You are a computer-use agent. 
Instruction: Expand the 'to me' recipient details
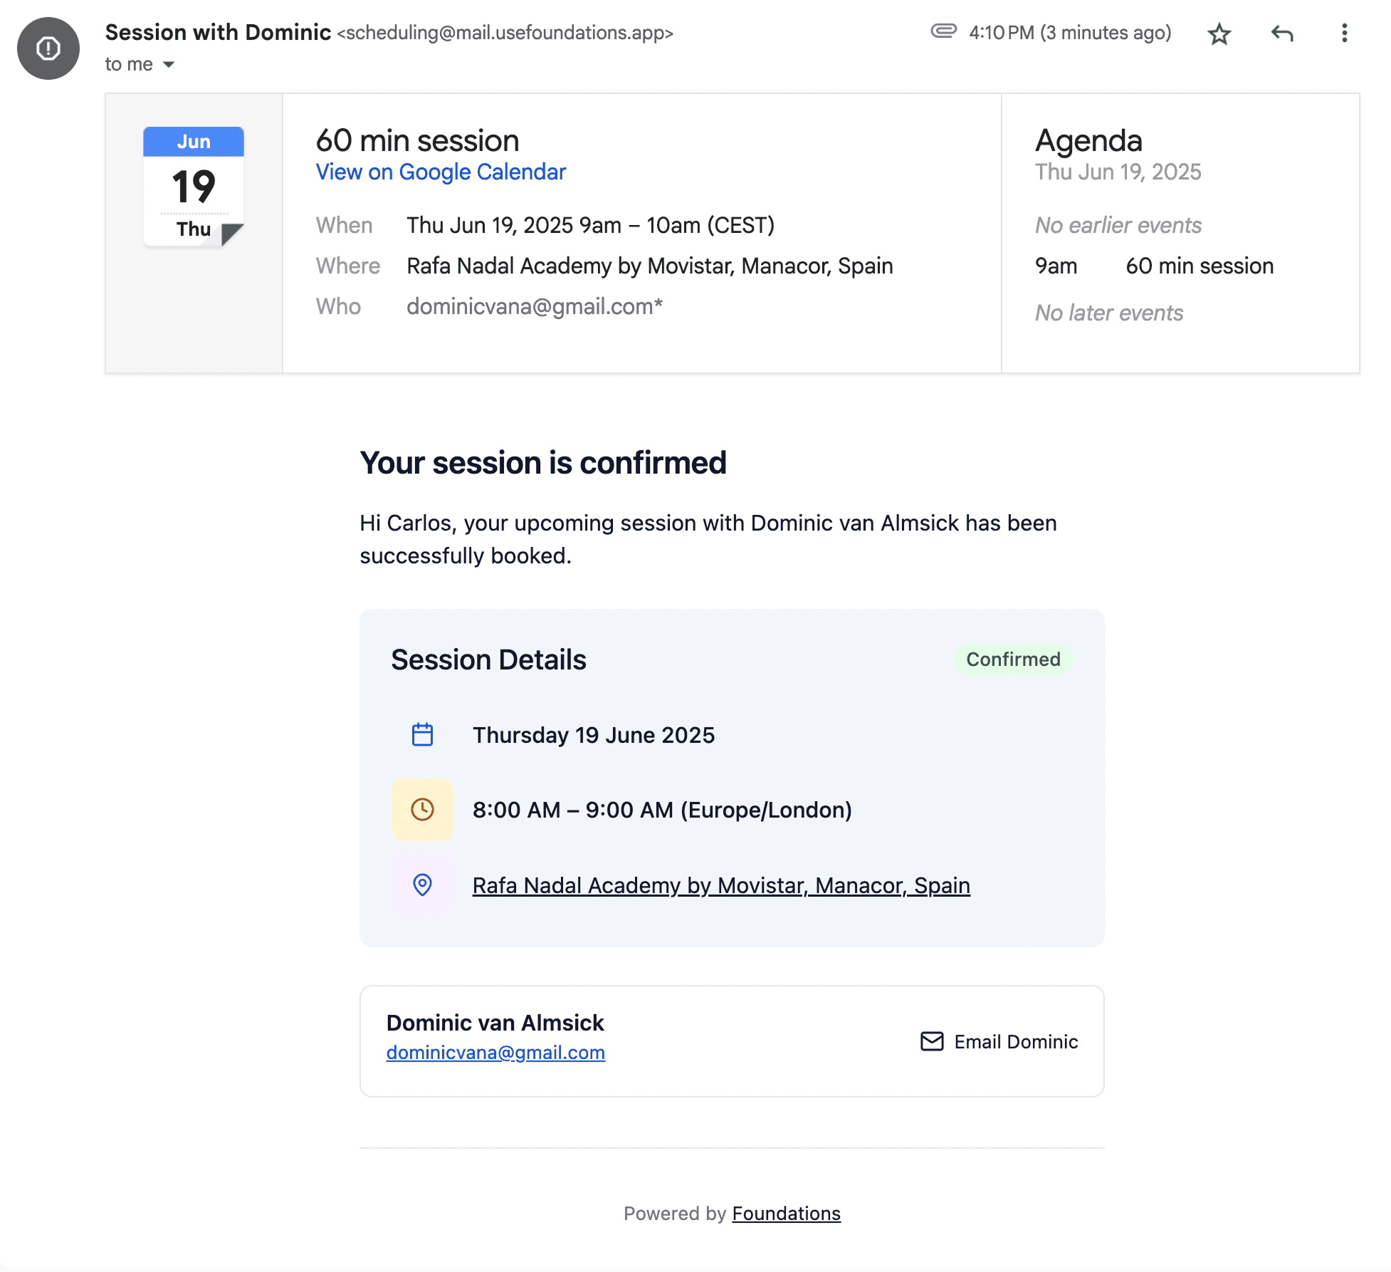coord(169,65)
